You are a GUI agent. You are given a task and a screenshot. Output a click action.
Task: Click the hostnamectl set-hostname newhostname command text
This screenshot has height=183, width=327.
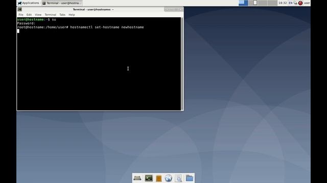pos(107,27)
